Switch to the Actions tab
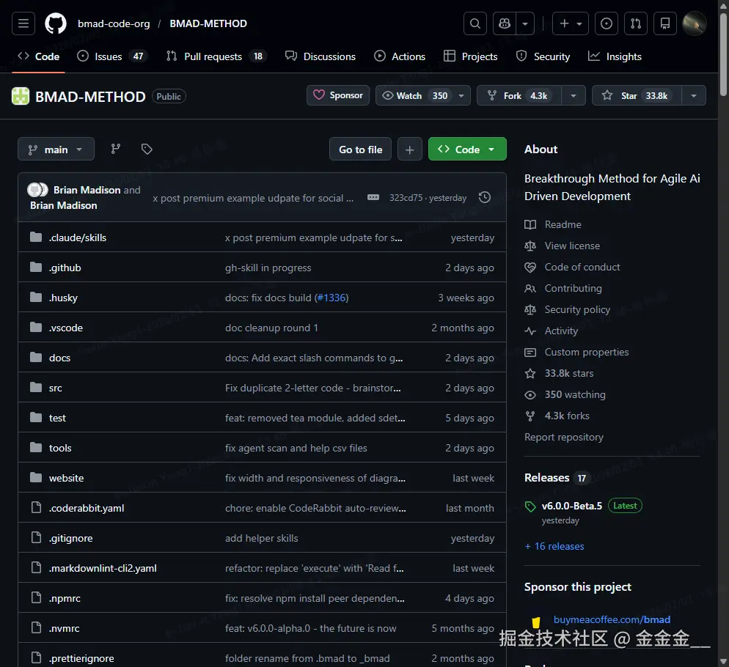The image size is (729, 667). click(x=400, y=56)
